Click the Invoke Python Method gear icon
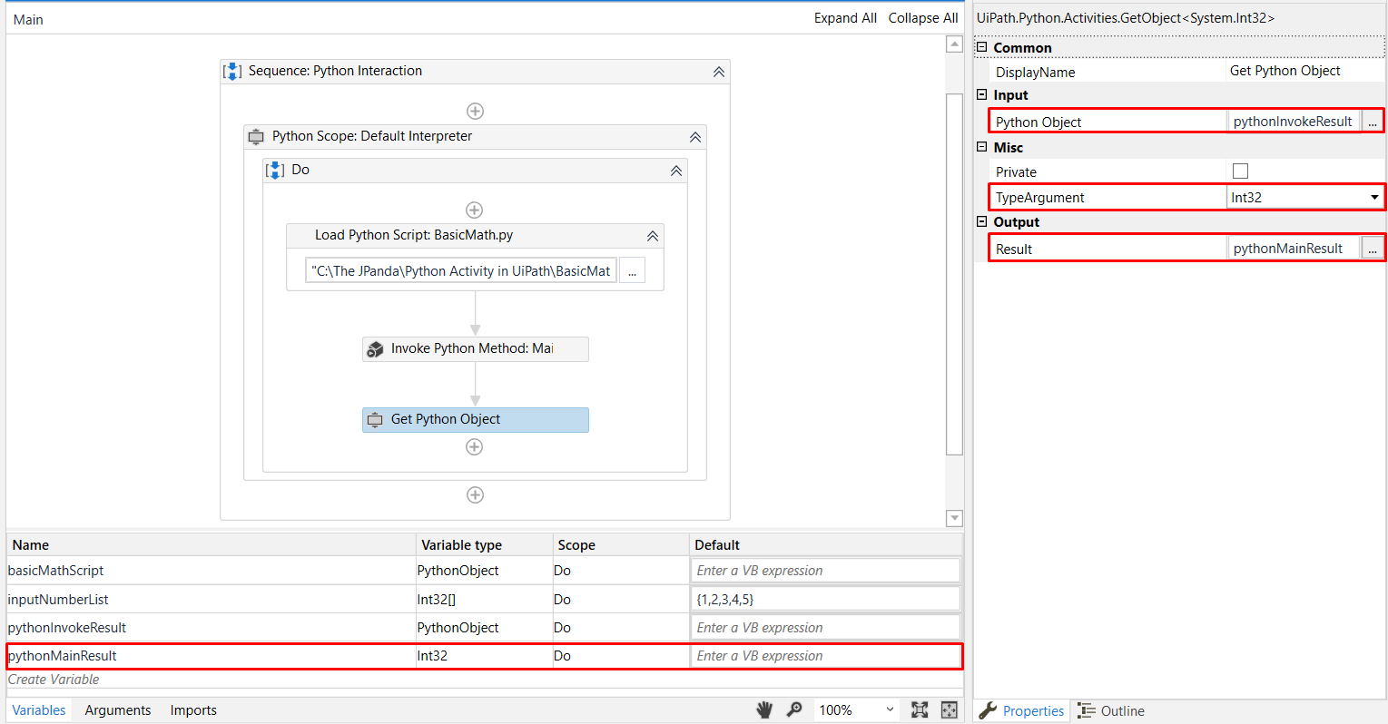Image resolution: width=1388 pixels, height=724 pixels. pos(375,348)
